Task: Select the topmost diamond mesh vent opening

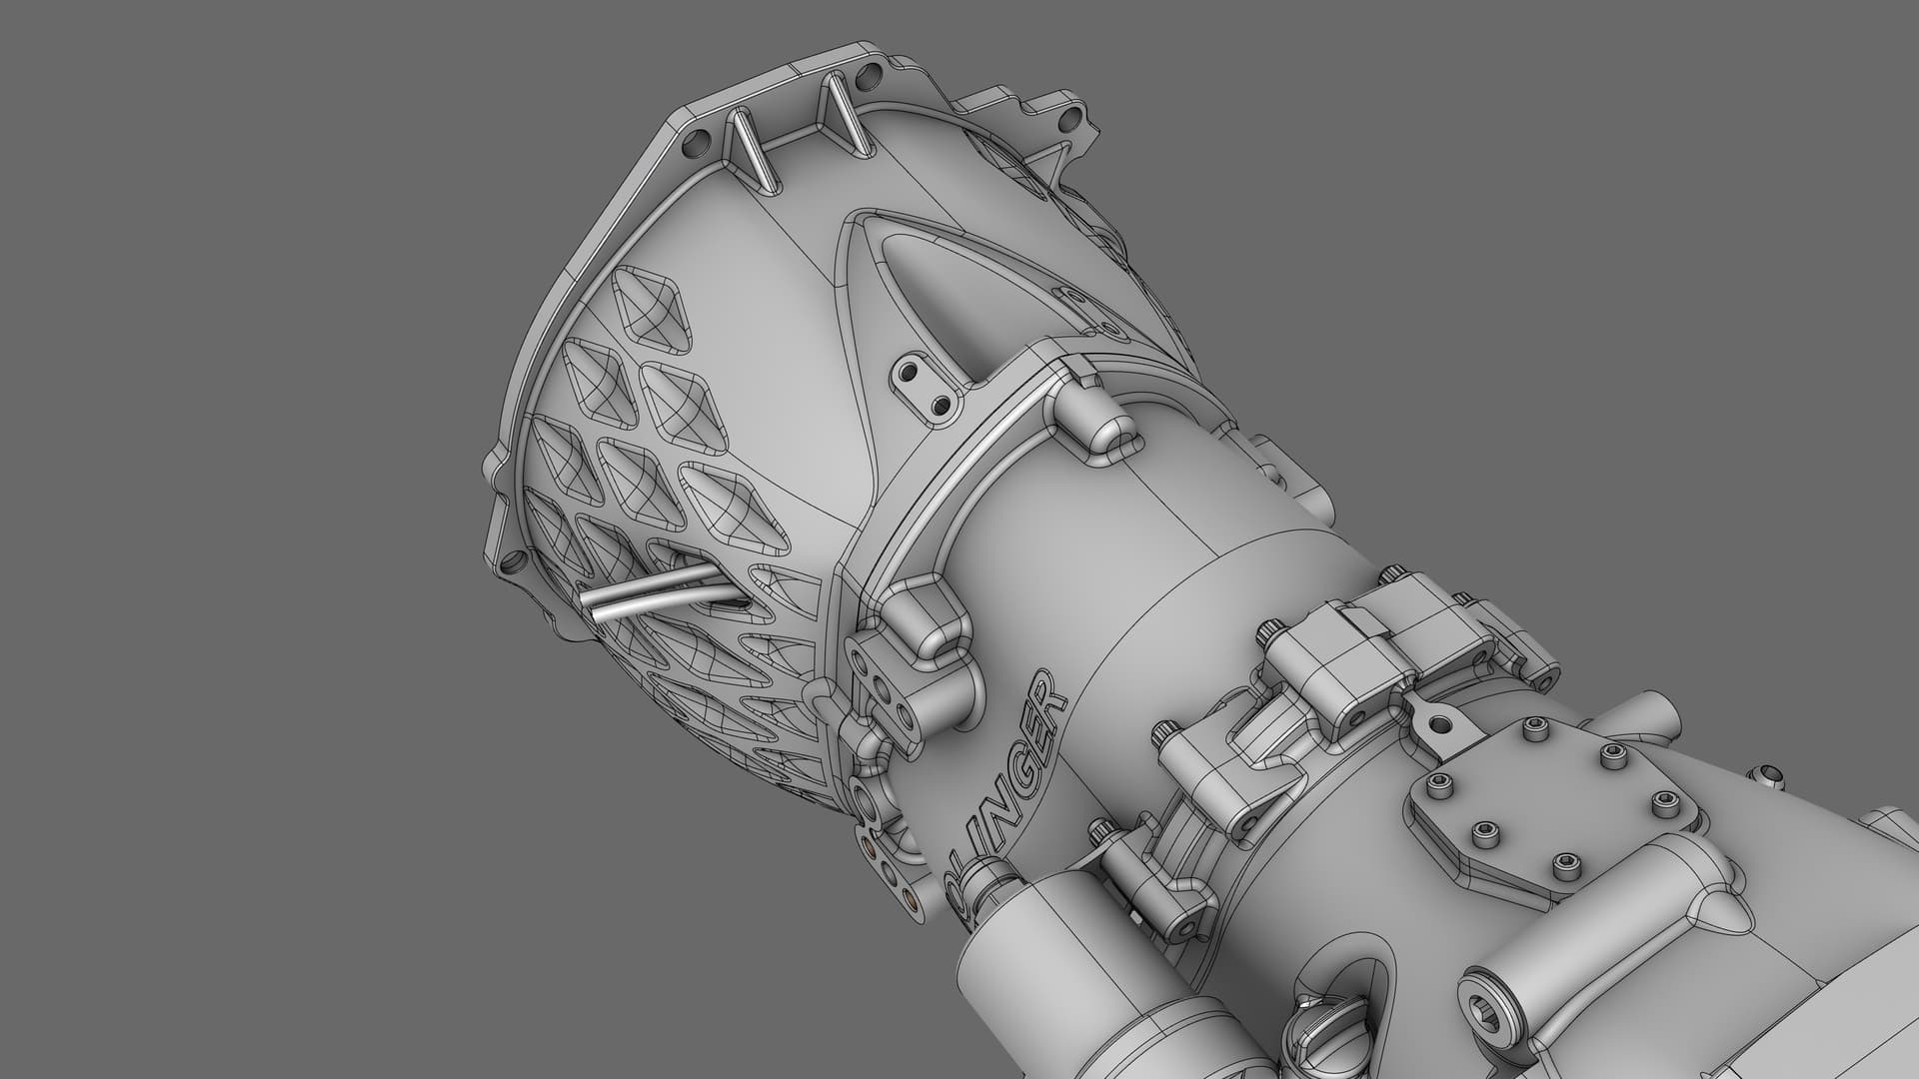Action: (650, 312)
